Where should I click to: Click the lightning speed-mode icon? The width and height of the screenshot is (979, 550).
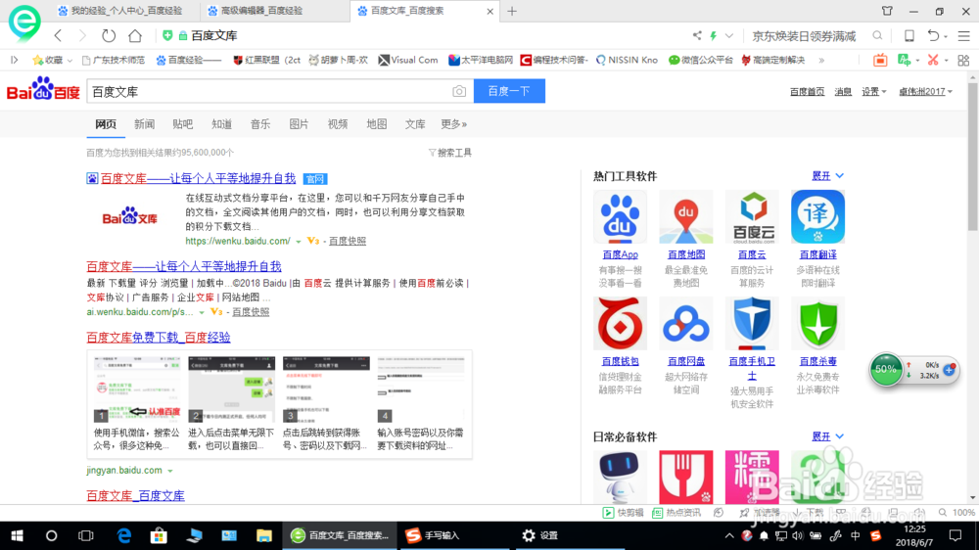pyautogui.click(x=713, y=35)
